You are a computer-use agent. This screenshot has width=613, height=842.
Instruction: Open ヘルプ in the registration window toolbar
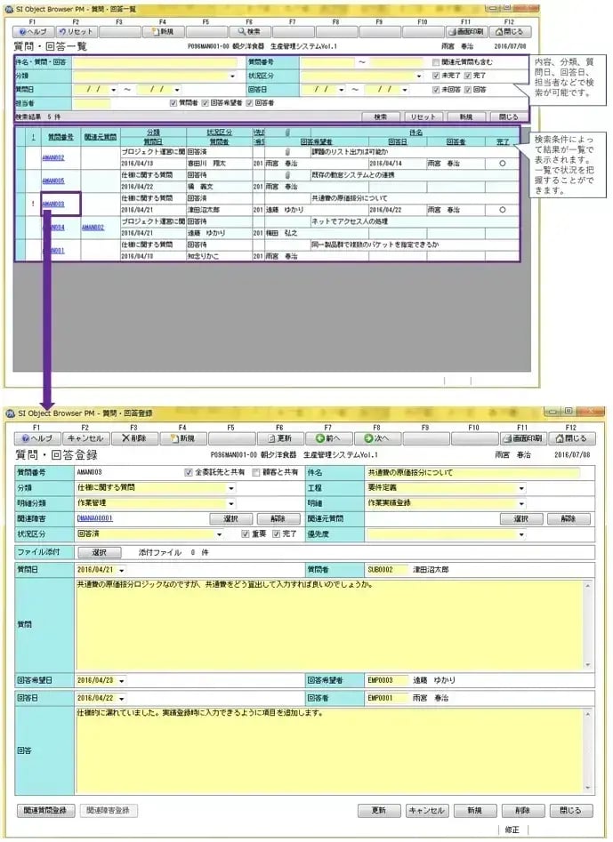click(x=37, y=438)
